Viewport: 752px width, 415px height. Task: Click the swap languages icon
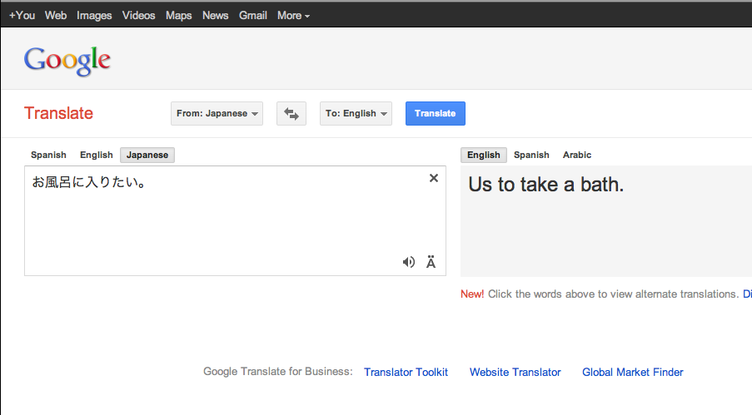(x=291, y=114)
